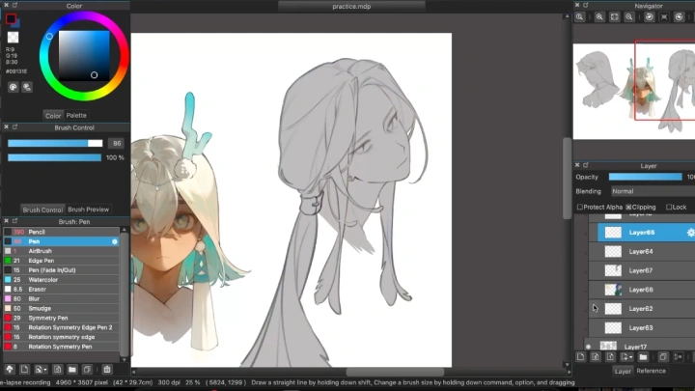Click the add layer folder icon
The width and height of the screenshot is (695, 391).
click(x=643, y=357)
